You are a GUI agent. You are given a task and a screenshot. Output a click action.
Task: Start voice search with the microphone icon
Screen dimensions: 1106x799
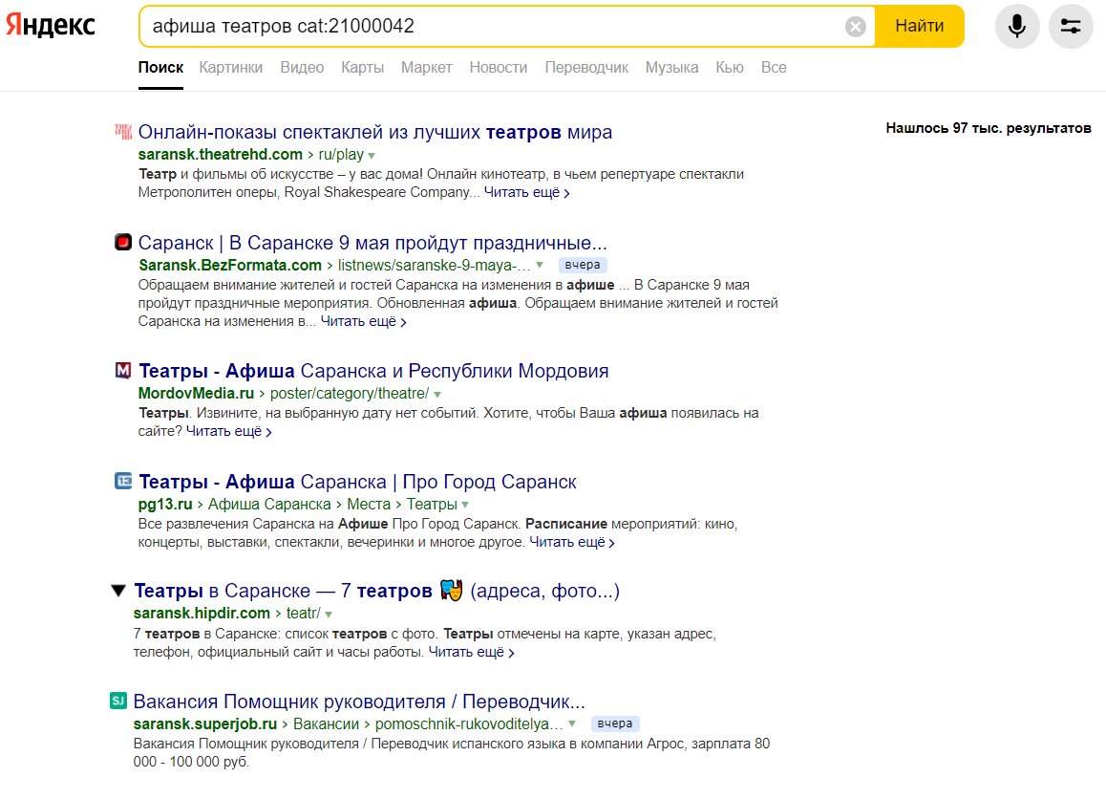(1016, 26)
